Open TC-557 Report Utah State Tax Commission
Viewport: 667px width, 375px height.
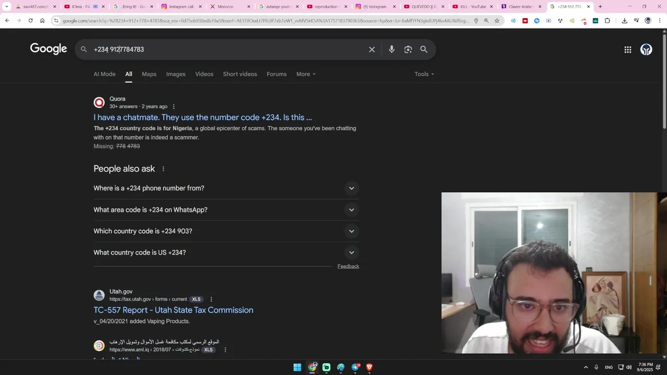[x=174, y=310]
